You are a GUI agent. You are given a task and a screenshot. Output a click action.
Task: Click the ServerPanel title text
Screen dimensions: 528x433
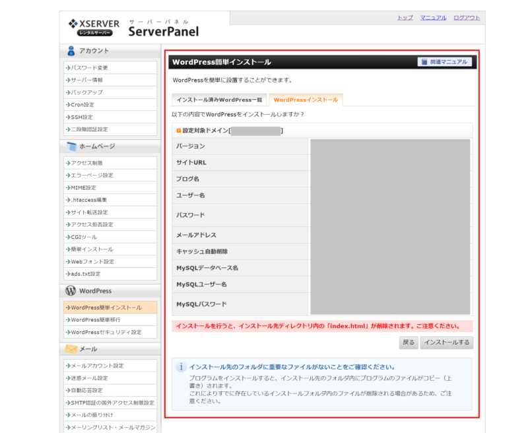tap(164, 32)
